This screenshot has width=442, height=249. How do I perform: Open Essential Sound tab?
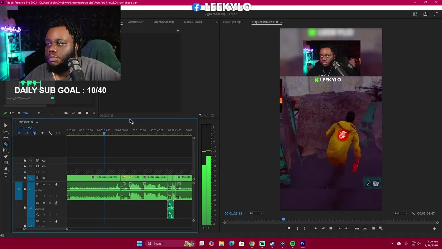click(x=193, y=22)
